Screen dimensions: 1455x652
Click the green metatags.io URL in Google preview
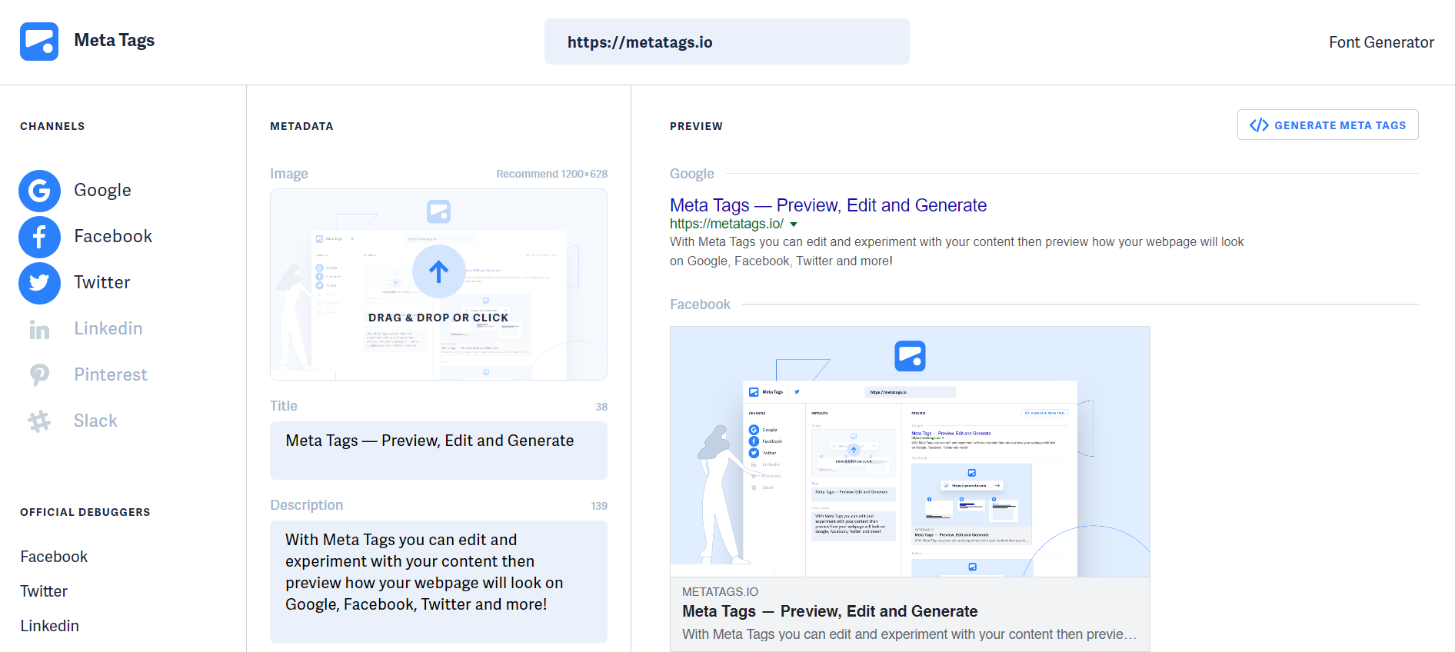click(x=727, y=224)
